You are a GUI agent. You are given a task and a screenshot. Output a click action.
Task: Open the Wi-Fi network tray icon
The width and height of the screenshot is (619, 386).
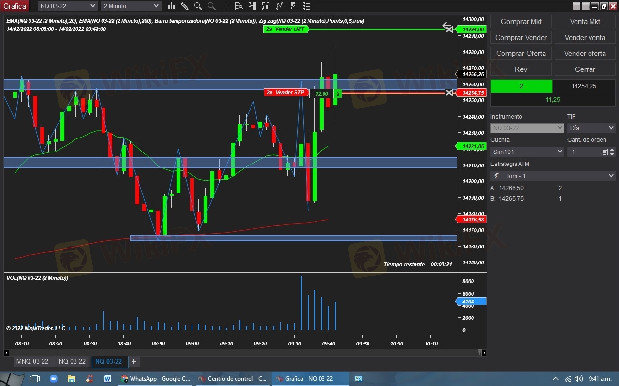click(x=568, y=379)
